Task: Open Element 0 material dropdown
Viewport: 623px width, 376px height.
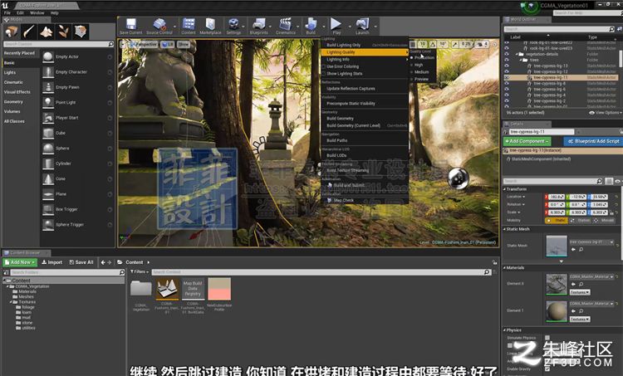Action: 591,276
